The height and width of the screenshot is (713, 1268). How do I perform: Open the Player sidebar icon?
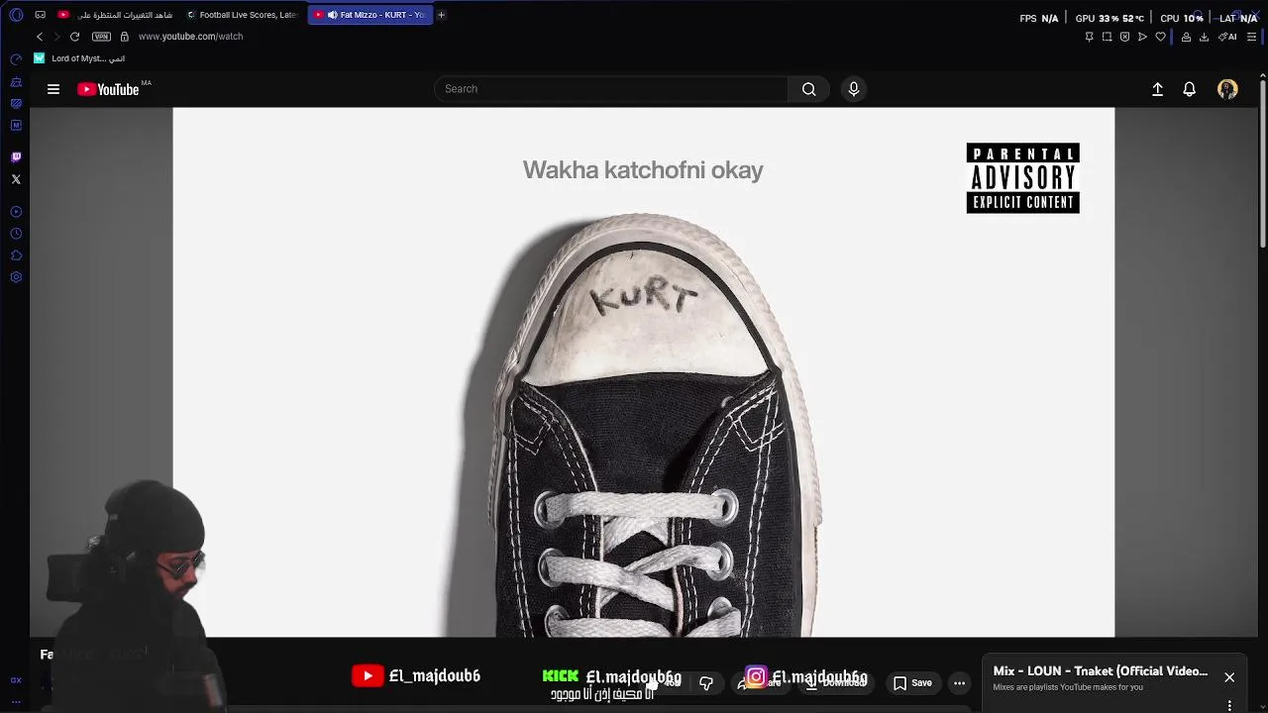tap(16, 212)
